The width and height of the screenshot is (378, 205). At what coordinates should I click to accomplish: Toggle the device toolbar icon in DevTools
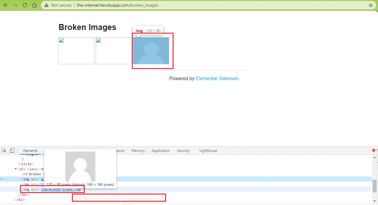coord(12,150)
